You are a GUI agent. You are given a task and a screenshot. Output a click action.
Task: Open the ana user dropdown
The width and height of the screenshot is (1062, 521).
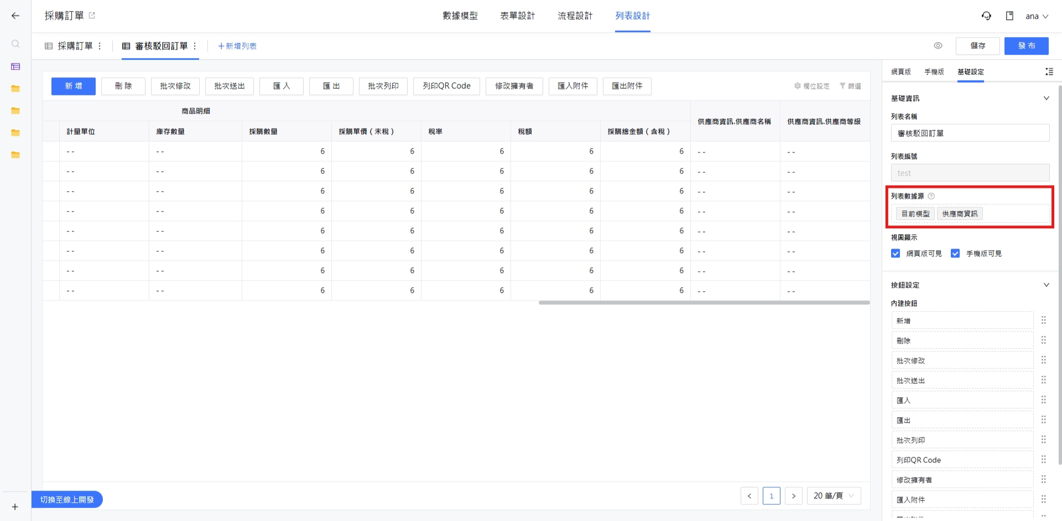1037,16
